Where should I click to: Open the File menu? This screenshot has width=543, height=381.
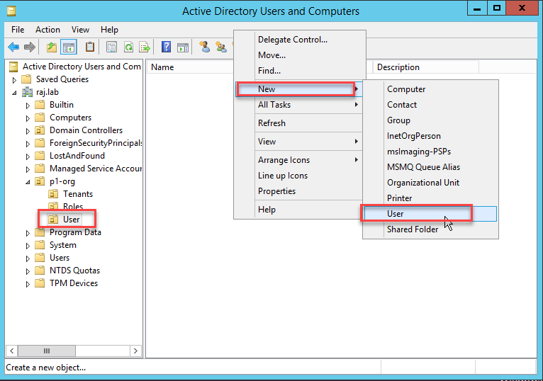[18, 30]
